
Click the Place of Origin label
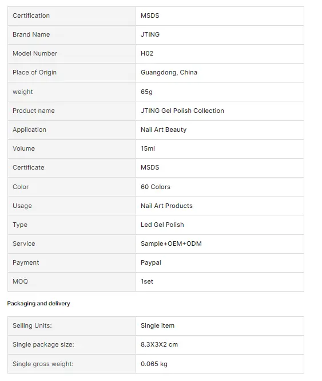tap(34, 72)
